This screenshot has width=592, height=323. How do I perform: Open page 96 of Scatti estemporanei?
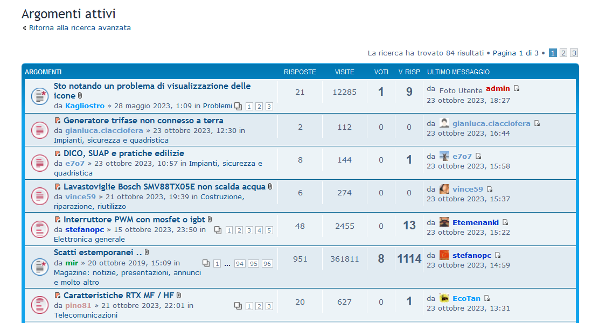(267, 264)
